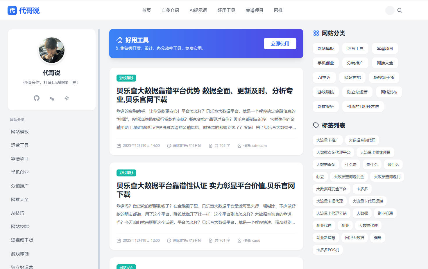Choose 短视频干货 category chip on right
Viewport: 428px width, 269px height.
click(384, 77)
